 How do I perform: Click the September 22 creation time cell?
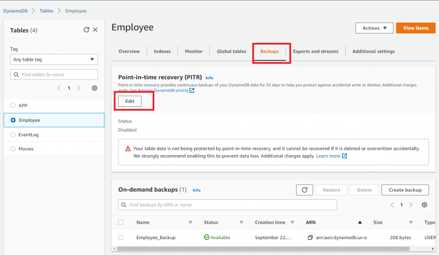pos(273,237)
